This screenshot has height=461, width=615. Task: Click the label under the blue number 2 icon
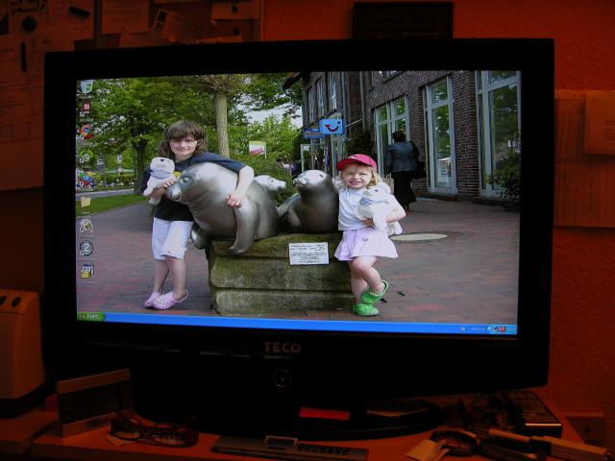tap(86, 257)
